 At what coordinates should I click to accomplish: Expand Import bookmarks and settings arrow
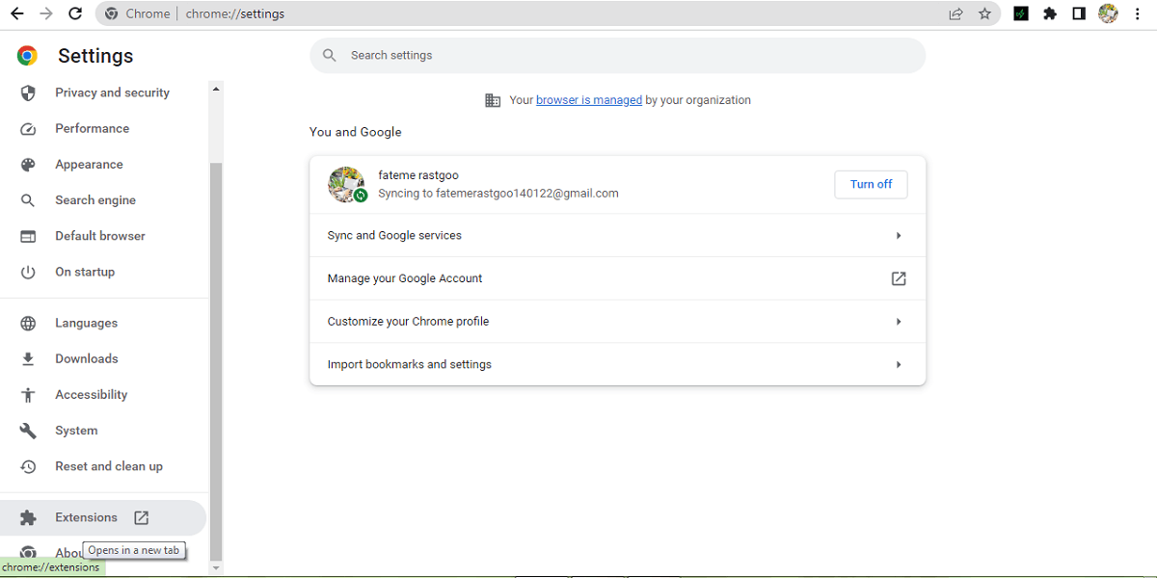pos(899,365)
